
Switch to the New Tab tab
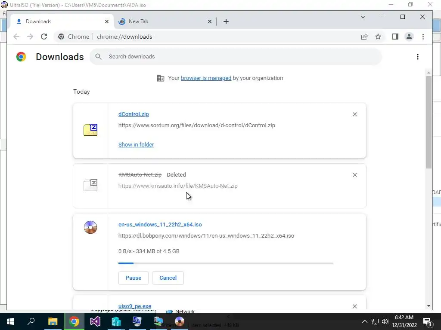tap(165, 21)
